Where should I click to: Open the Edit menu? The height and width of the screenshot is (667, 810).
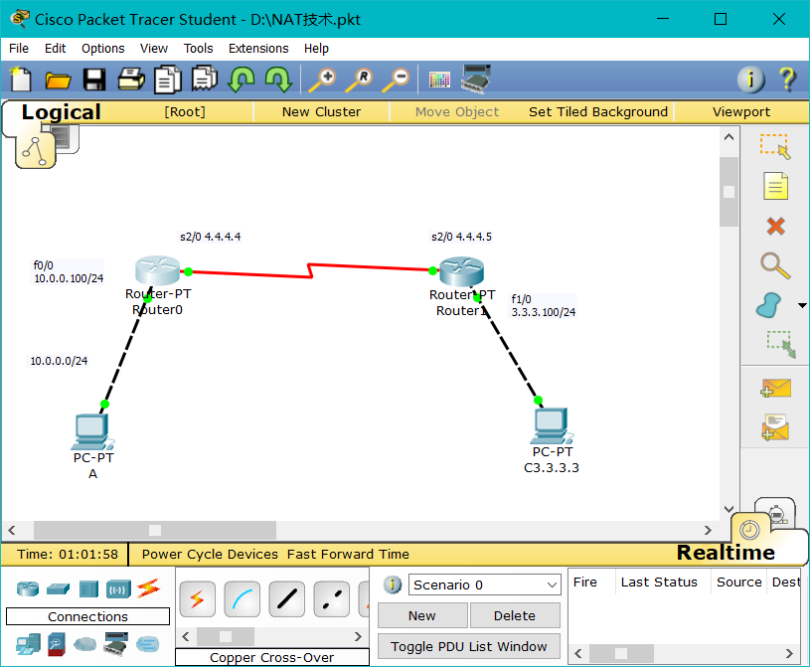(56, 49)
